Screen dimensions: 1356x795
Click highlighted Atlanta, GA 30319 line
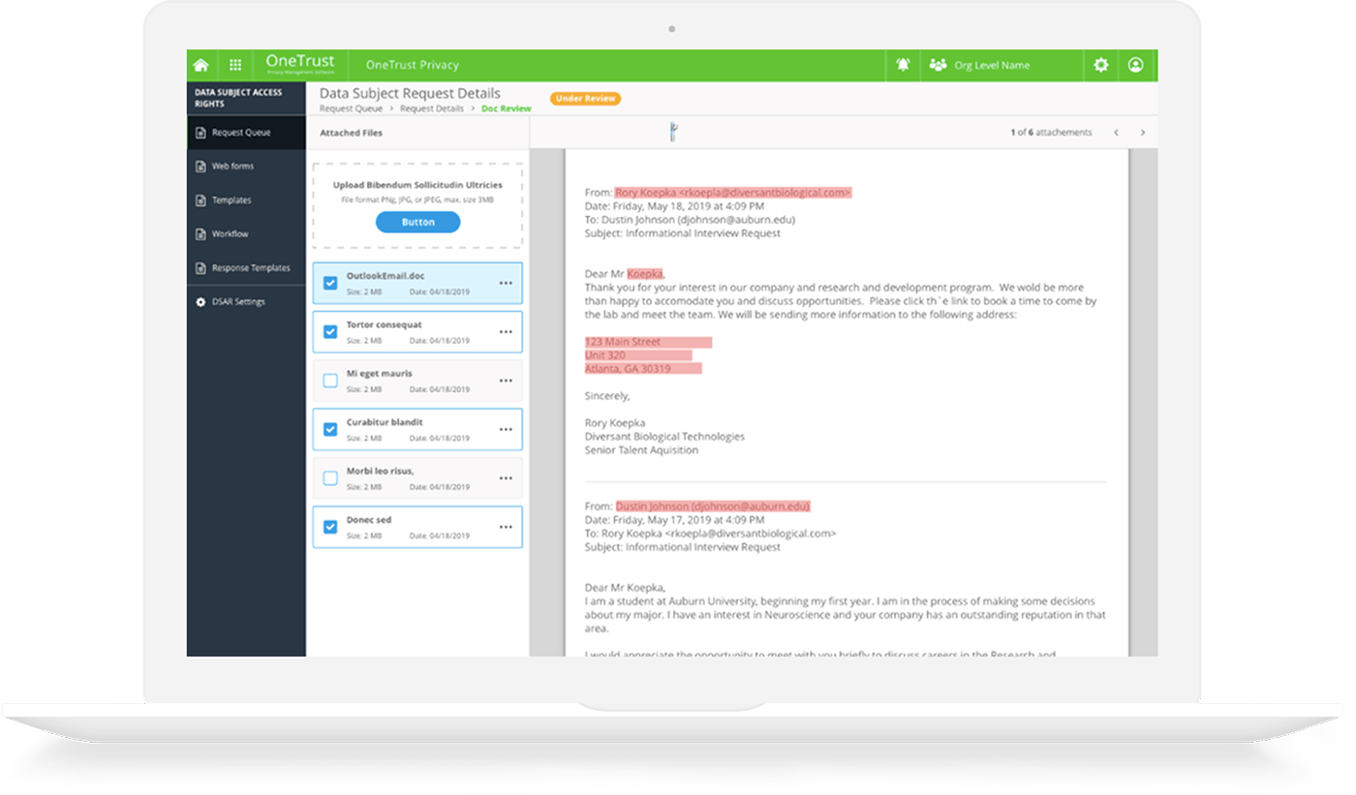tap(643, 369)
